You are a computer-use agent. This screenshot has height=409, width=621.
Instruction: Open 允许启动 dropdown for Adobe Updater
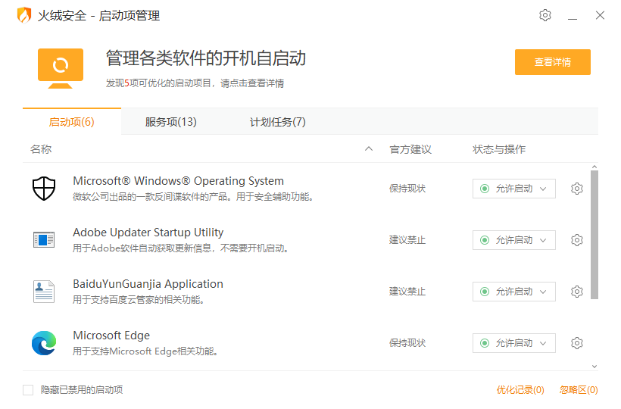tap(513, 240)
